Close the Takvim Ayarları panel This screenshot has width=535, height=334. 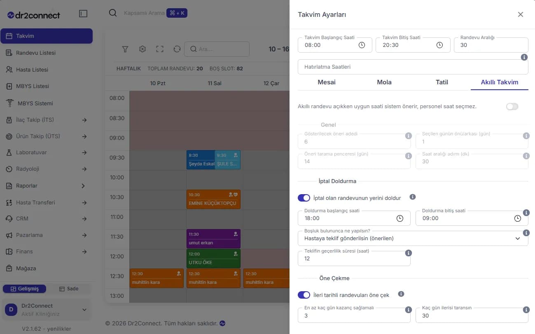point(521,14)
